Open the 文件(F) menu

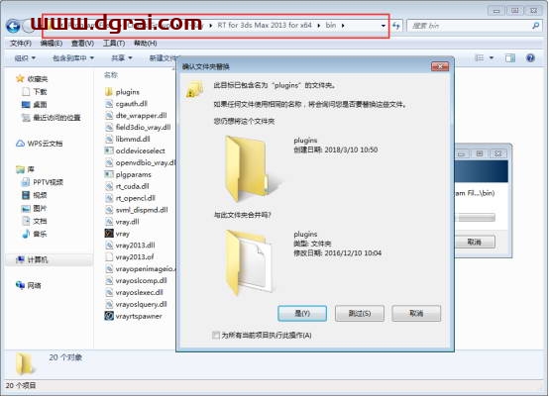[20, 44]
